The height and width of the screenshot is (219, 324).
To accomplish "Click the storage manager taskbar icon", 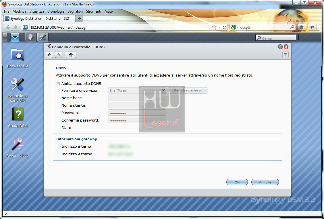I will (x=30, y=38).
